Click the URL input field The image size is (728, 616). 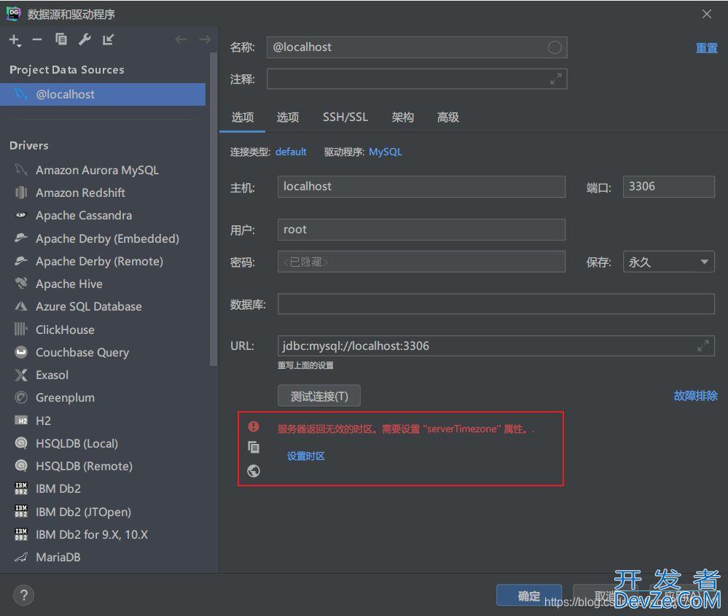(x=496, y=346)
